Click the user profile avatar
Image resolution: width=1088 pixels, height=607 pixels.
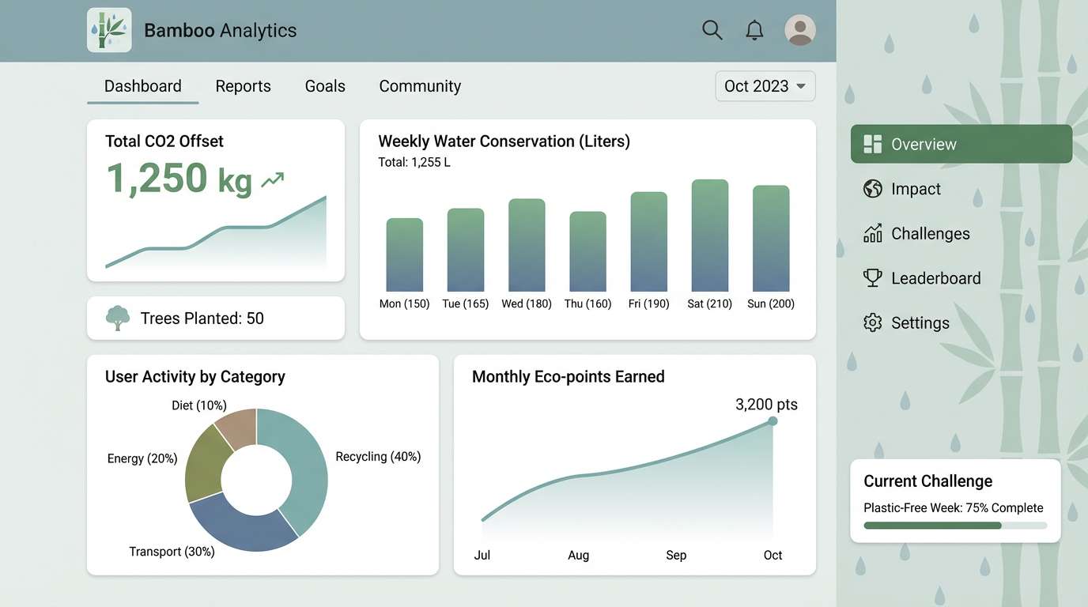[799, 29]
